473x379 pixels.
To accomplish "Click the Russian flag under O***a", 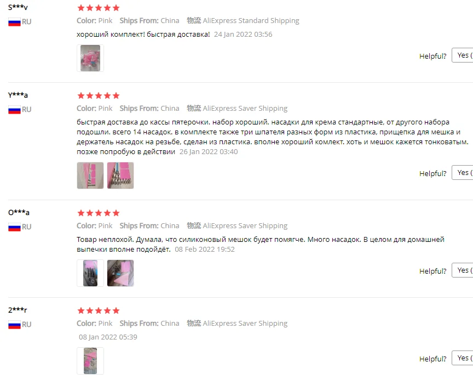I will [14, 227].
